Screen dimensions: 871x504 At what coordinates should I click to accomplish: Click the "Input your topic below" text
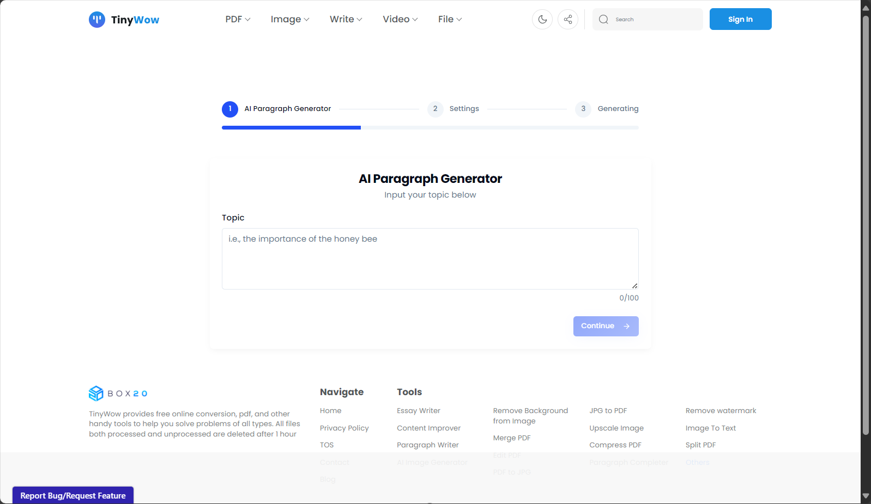pyautogui.click(x=430, y=195)
